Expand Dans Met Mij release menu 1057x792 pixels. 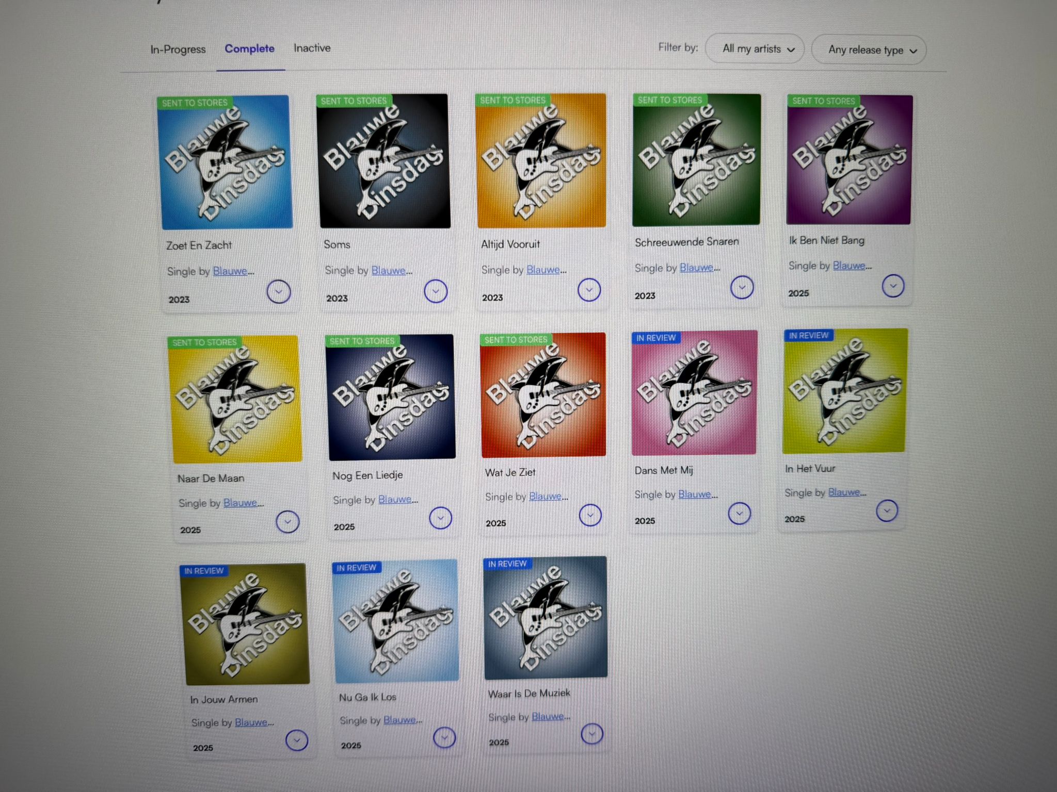(x=739, y=513)
